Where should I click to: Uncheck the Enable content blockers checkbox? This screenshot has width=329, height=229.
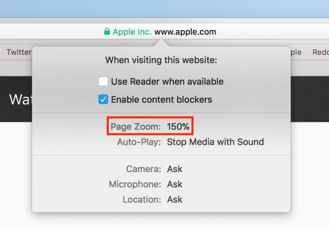(103, 99)
